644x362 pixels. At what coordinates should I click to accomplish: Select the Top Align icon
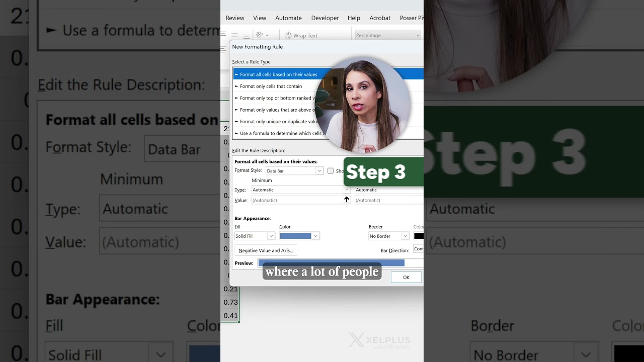pos(223,33)
